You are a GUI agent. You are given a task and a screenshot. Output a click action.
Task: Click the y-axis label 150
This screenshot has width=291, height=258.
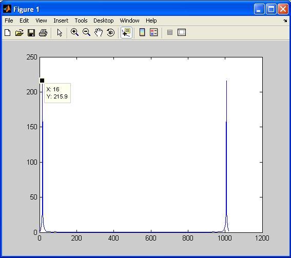click(x=32, y=127)
